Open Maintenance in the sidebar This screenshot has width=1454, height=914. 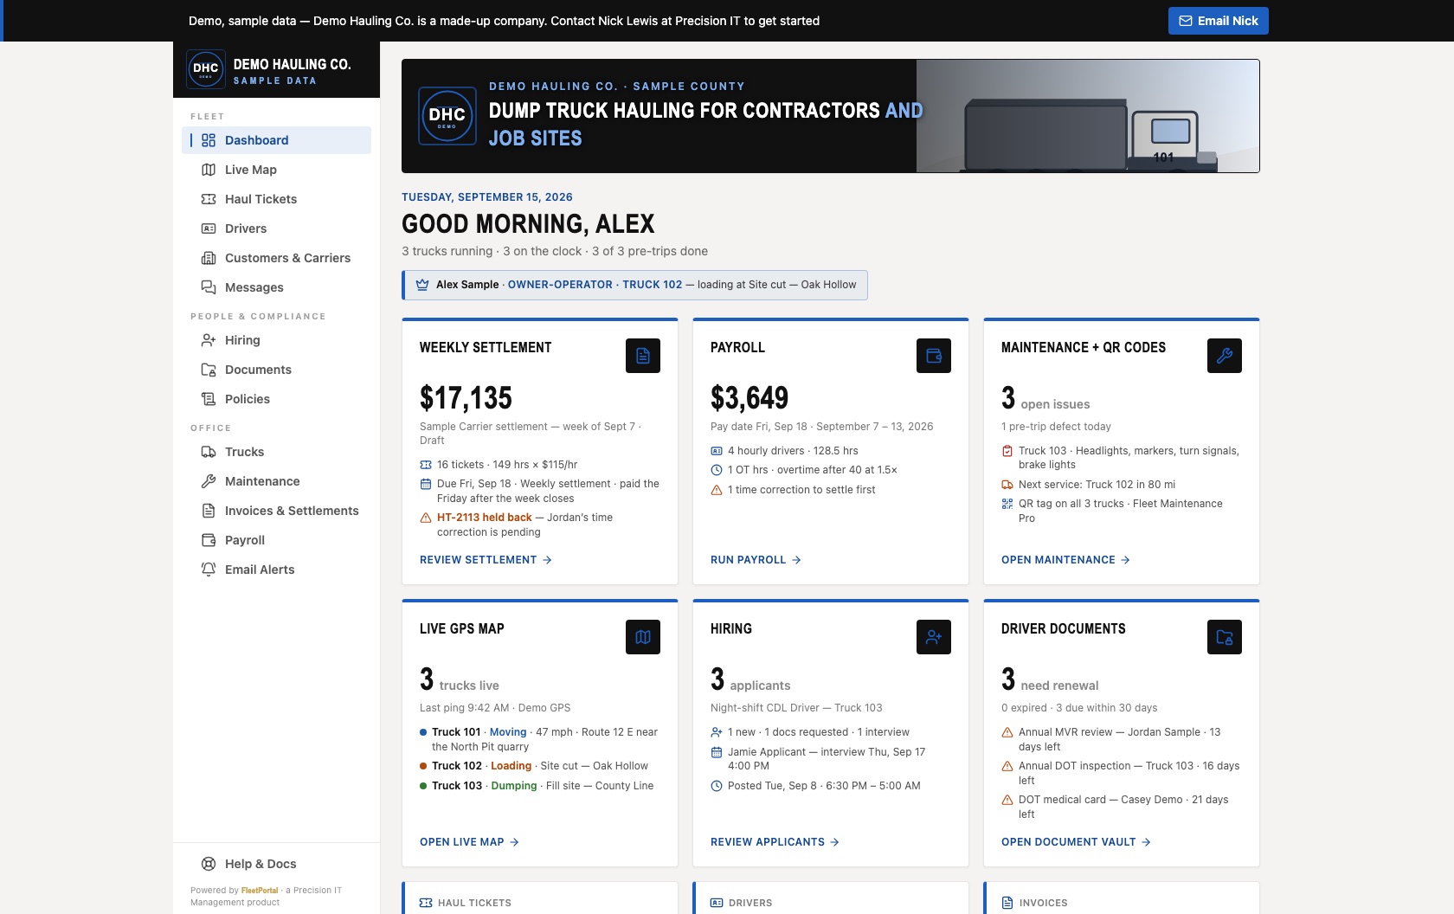277,481
